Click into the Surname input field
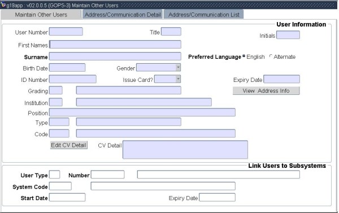This screenshot has width=339, height=213. 115,56
